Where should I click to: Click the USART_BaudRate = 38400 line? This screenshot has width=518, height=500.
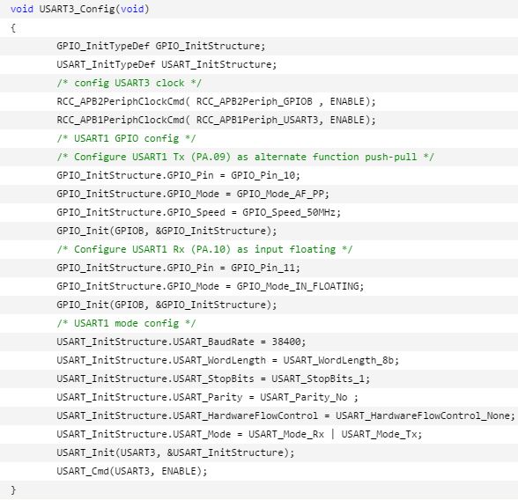point(181,342)
